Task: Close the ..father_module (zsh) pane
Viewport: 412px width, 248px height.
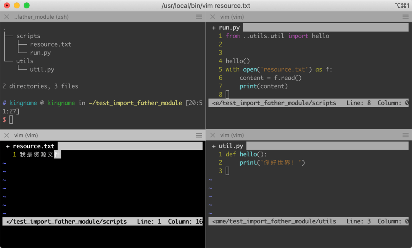Action: pyautogui.click(x=7, y=17)
